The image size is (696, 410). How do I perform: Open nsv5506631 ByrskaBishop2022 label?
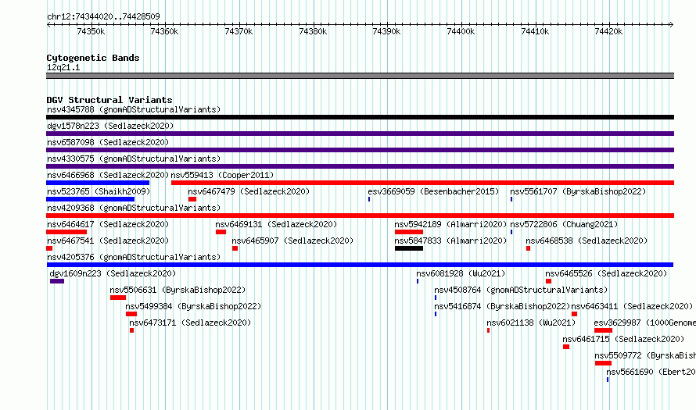click(178, 290)
